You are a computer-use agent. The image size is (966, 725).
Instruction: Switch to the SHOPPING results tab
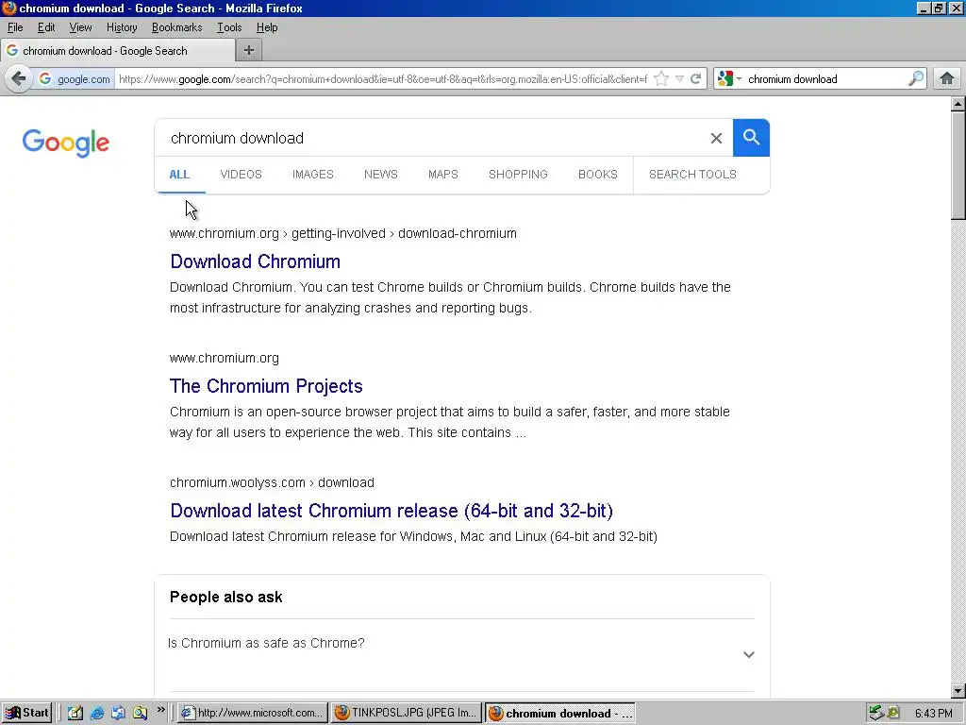coord(518,175)
